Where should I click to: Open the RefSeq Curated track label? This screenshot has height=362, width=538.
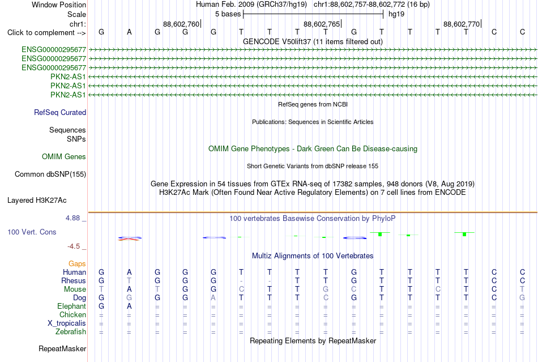[x=60, y=112]
